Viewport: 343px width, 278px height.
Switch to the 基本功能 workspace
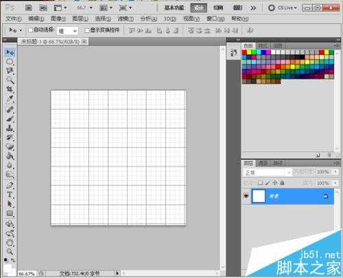pos(174,8)
